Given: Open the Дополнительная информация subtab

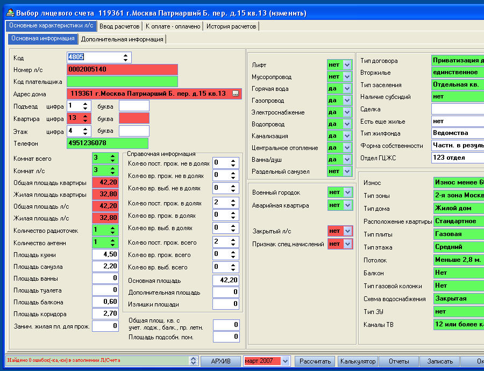Looking at the screenshot, I should pos(122,39).
